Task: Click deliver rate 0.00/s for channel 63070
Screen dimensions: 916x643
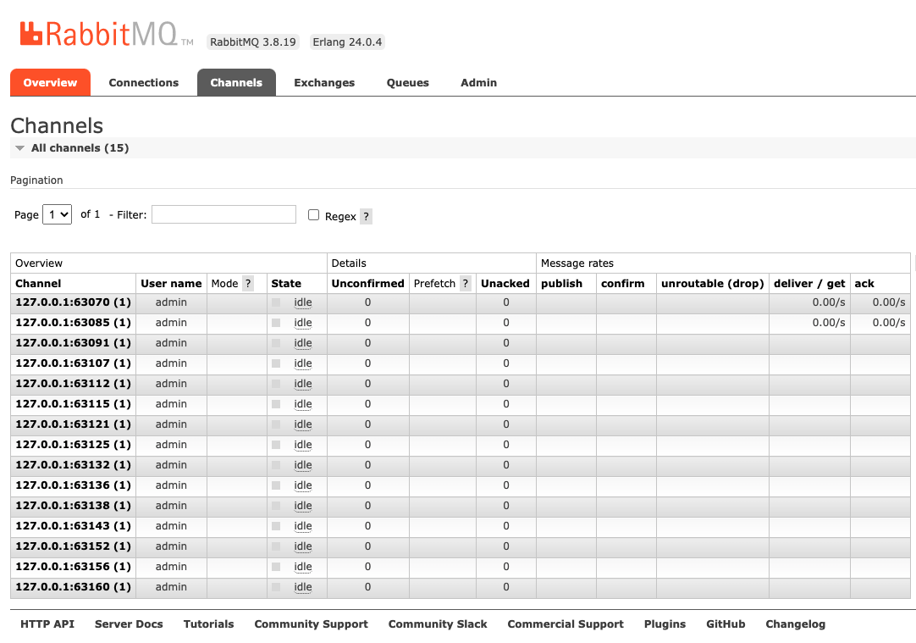Action: tap(828, 302)
